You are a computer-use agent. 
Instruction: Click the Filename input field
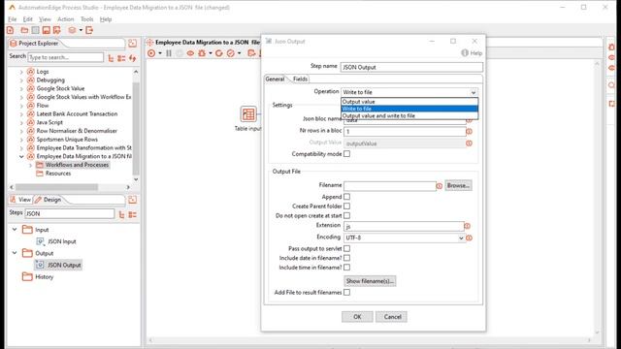[390, 186]
